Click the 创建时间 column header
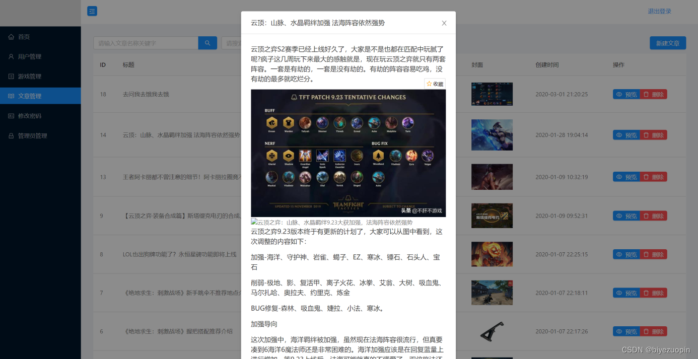The image size is (698, 359). click(x=547, y=65)
